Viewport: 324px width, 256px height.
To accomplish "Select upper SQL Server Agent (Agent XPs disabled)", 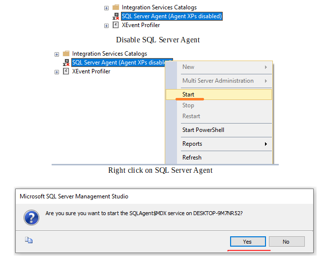I will coord(172,16).
